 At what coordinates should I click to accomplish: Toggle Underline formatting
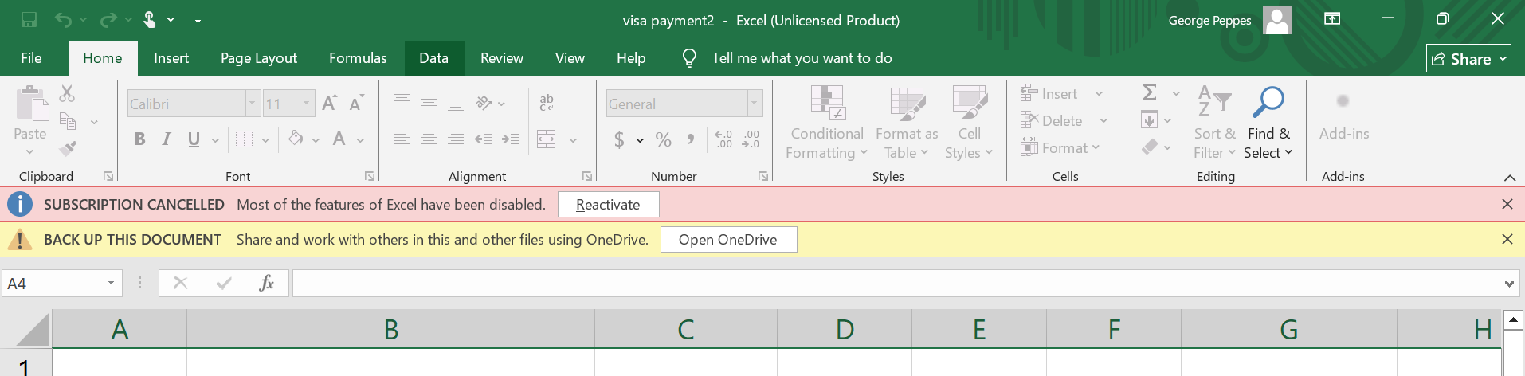[x=194, y=139]
